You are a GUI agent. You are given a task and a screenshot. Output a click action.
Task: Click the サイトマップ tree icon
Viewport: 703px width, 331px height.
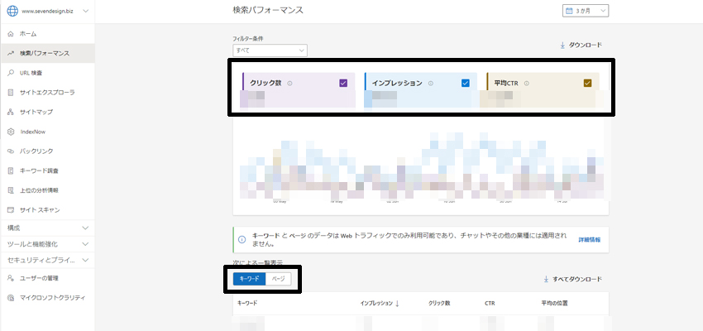11,113
